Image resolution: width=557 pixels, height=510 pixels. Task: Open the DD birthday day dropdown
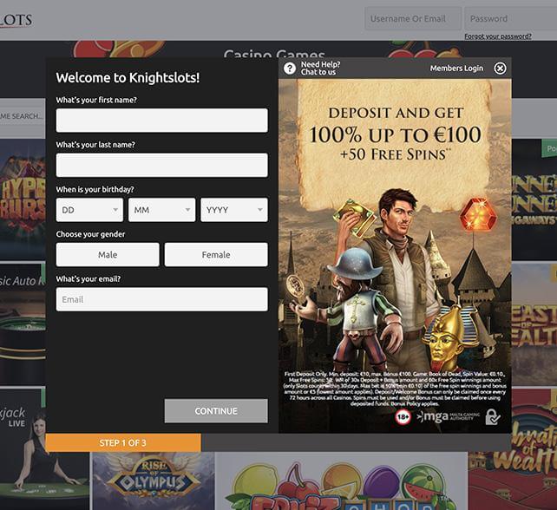coord(89,210)
